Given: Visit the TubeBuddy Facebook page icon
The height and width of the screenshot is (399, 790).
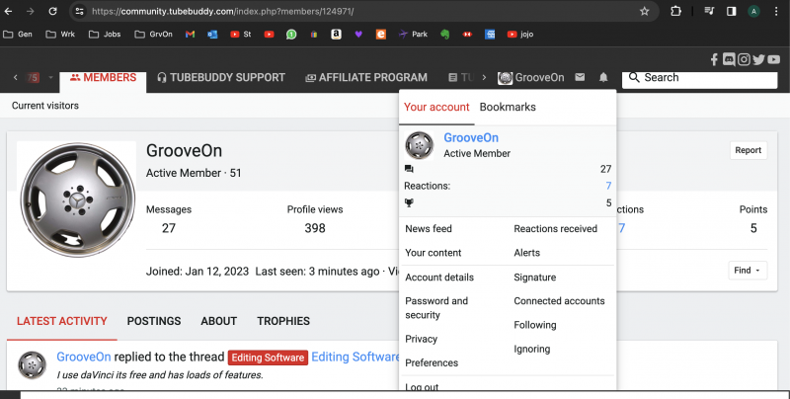Looking at the screenshot, I should (x=714, y=59).
